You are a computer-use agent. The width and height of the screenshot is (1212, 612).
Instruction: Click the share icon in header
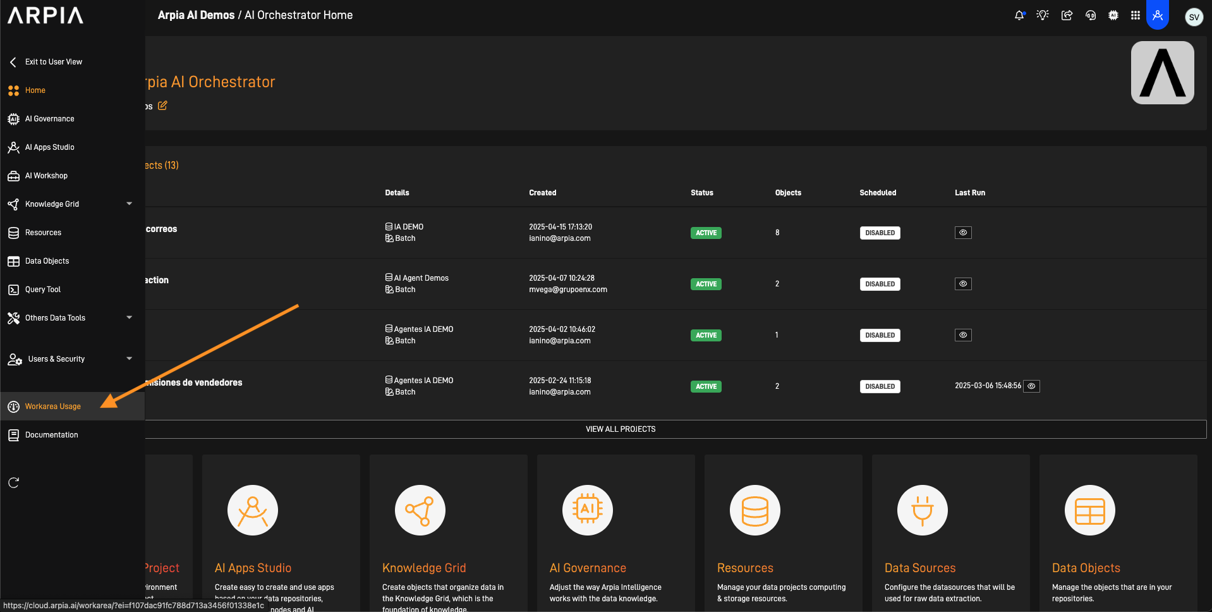pos(1067,15)
